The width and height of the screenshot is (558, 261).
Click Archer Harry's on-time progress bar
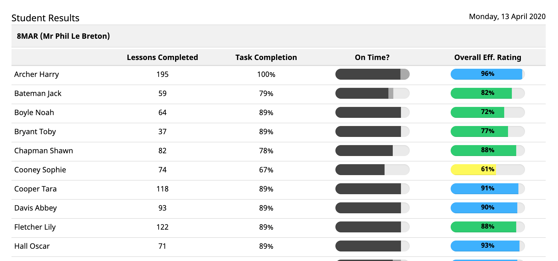[x=372, y=74]
